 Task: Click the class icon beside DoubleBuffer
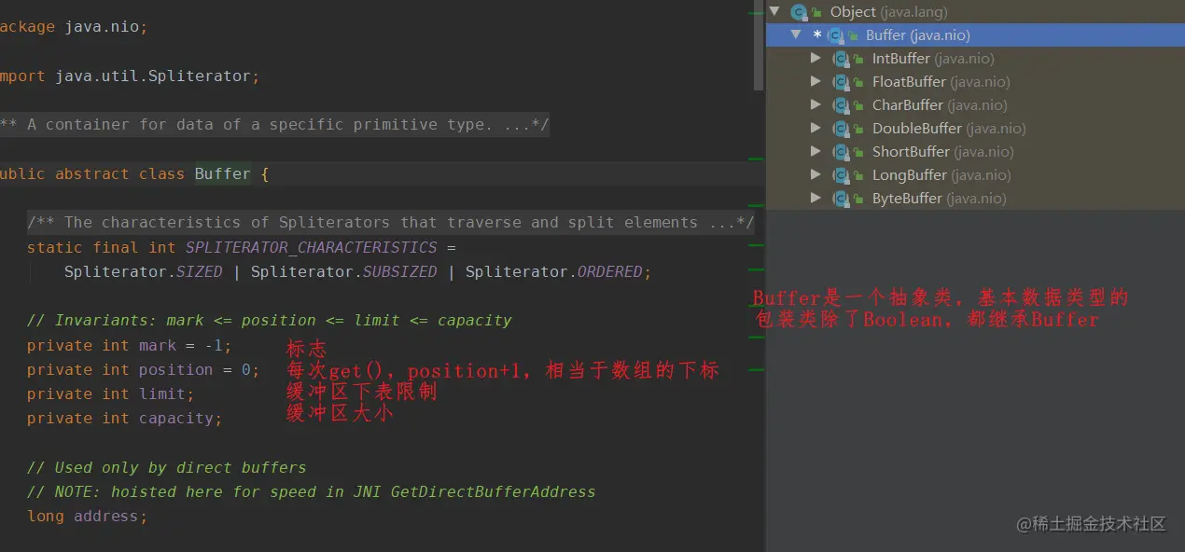[x=841, y=129]
